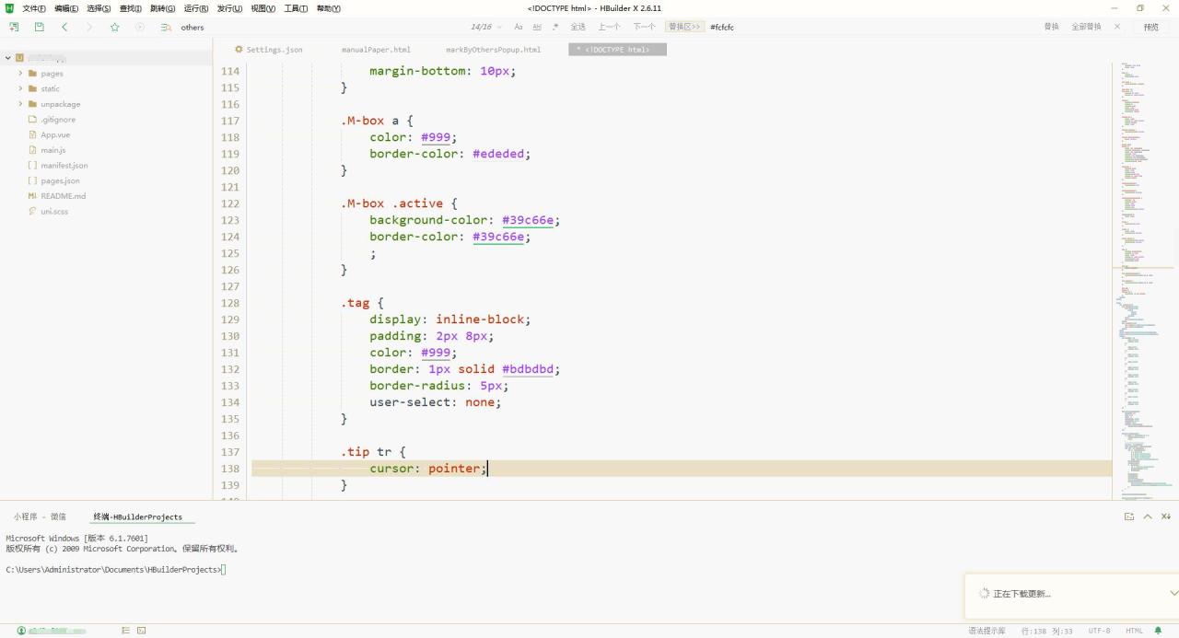Click the file search icon beside 'others'
The width and height of the screenshot is (1179, 638).
166,27
